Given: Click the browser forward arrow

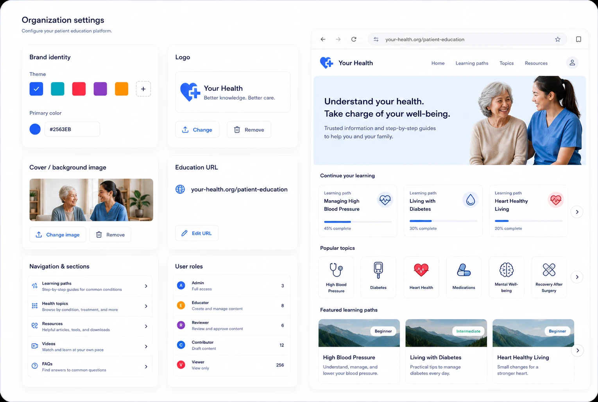Looking at the screenshot, I should pyautogui.click(x=338, y=39).
